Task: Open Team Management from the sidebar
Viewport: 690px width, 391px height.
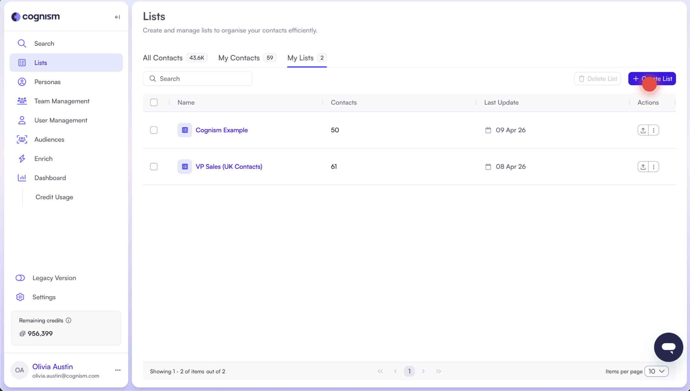Action: (x=62, y=101)
